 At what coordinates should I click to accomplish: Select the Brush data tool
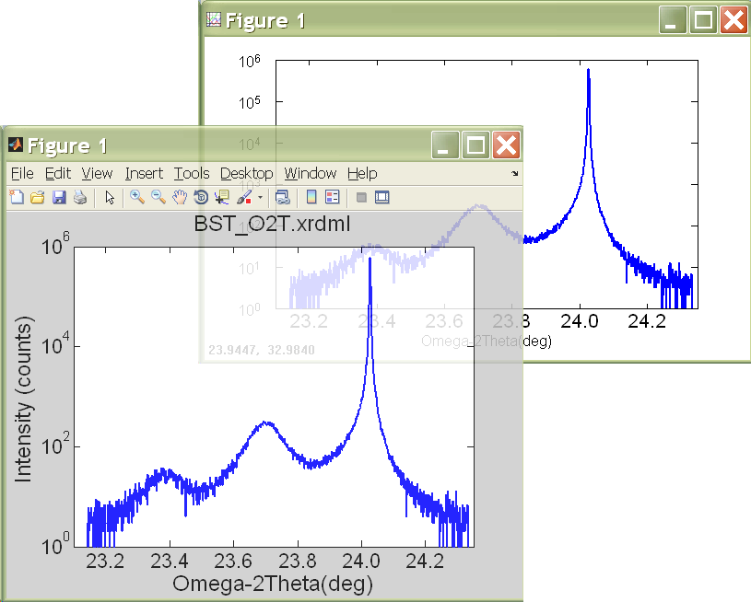244,197
